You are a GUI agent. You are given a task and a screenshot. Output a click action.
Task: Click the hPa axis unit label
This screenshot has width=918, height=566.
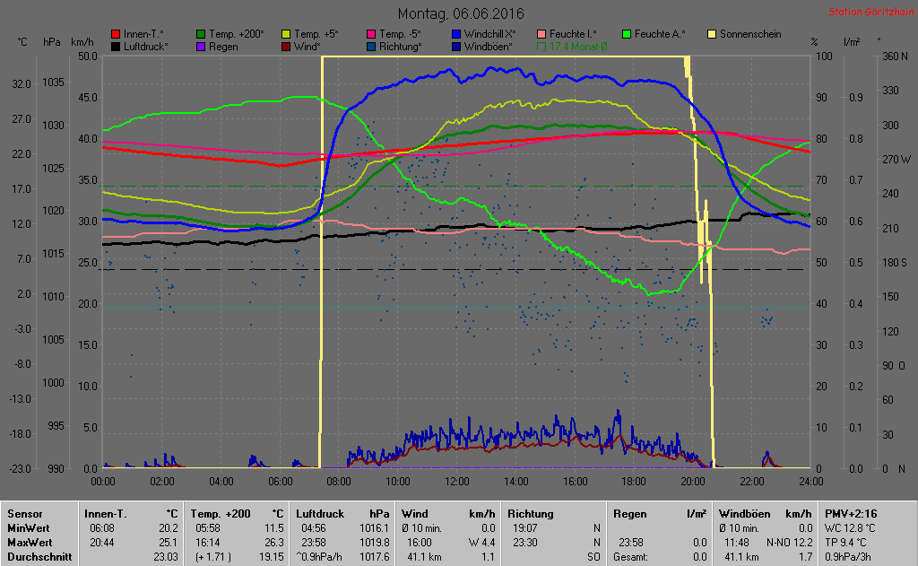point(51,42)
